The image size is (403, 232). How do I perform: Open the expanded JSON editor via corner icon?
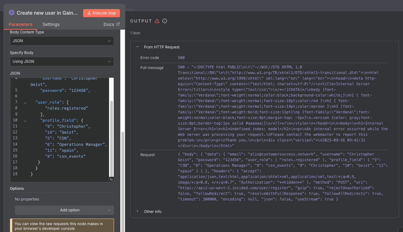(x=112, y=180)
